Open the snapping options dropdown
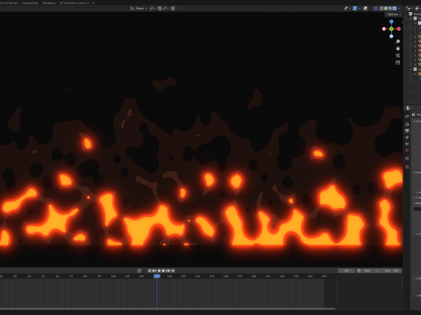The width and height of the screenshot is (421, 315). click(166, 8)
